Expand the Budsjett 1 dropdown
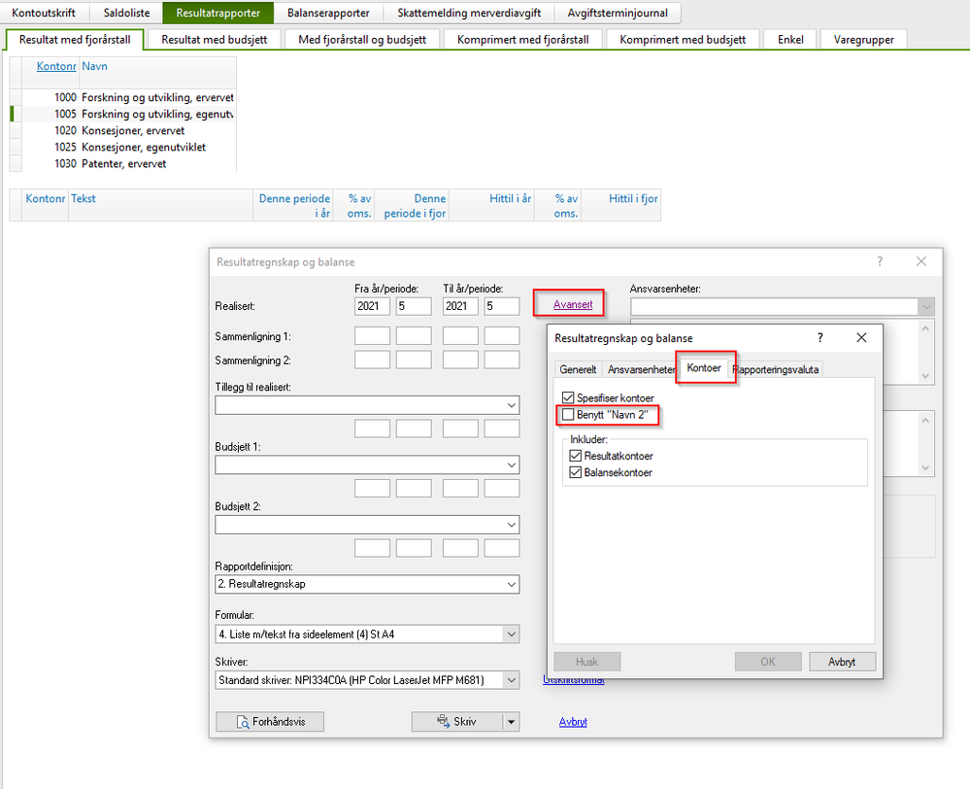 point(511,465)
